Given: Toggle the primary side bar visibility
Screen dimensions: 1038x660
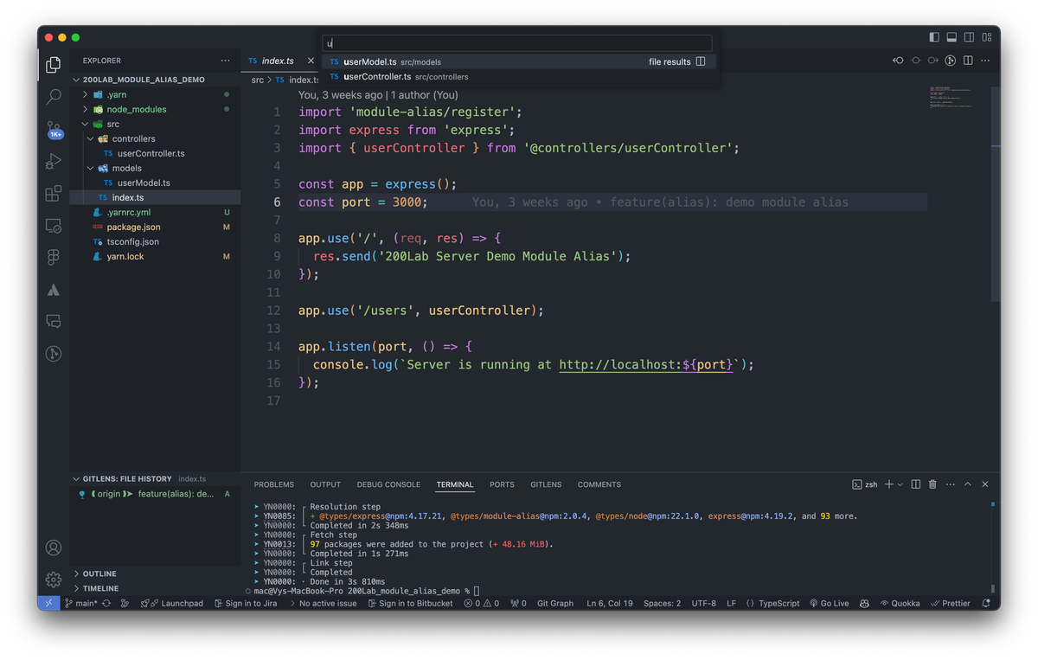Looking at the screenshot, I should pyautogui.click(x=933, y=37).
